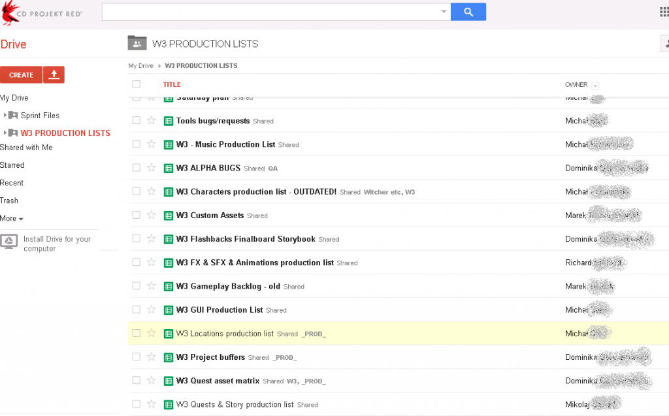Open the apps grid icon
The height and width of the screenshot is (416, 669).
pos(664,12)
